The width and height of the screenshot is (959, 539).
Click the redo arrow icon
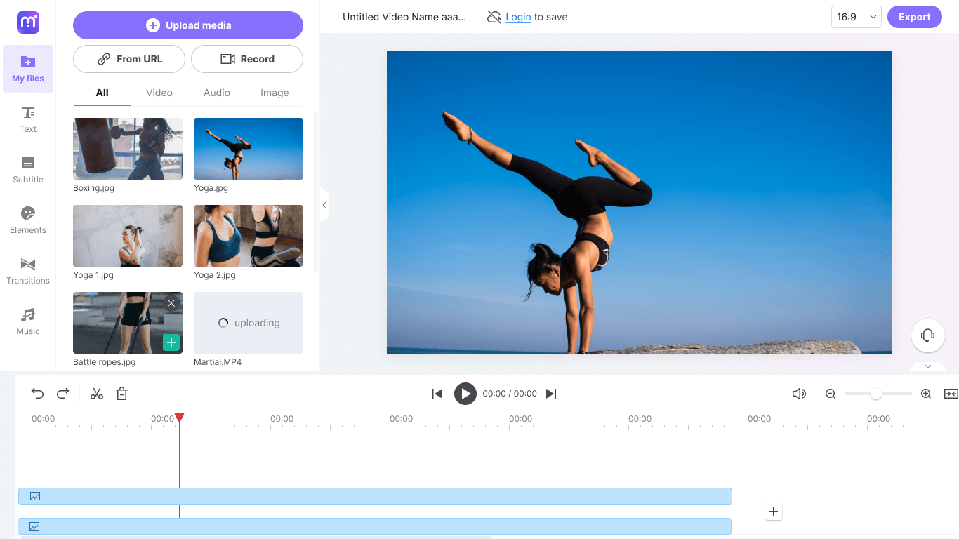[63, 394]
